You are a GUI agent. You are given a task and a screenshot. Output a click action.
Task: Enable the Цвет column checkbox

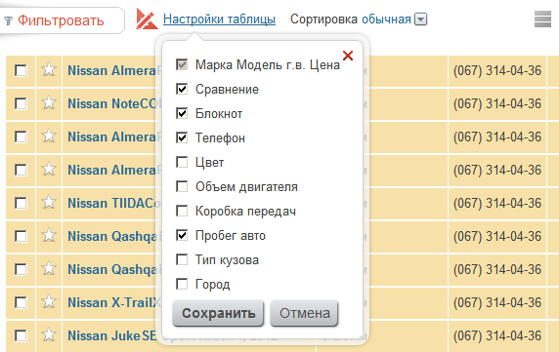[182, 162]
